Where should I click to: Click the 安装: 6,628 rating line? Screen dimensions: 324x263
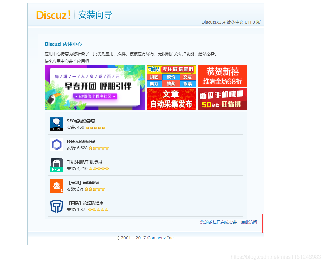88,148
